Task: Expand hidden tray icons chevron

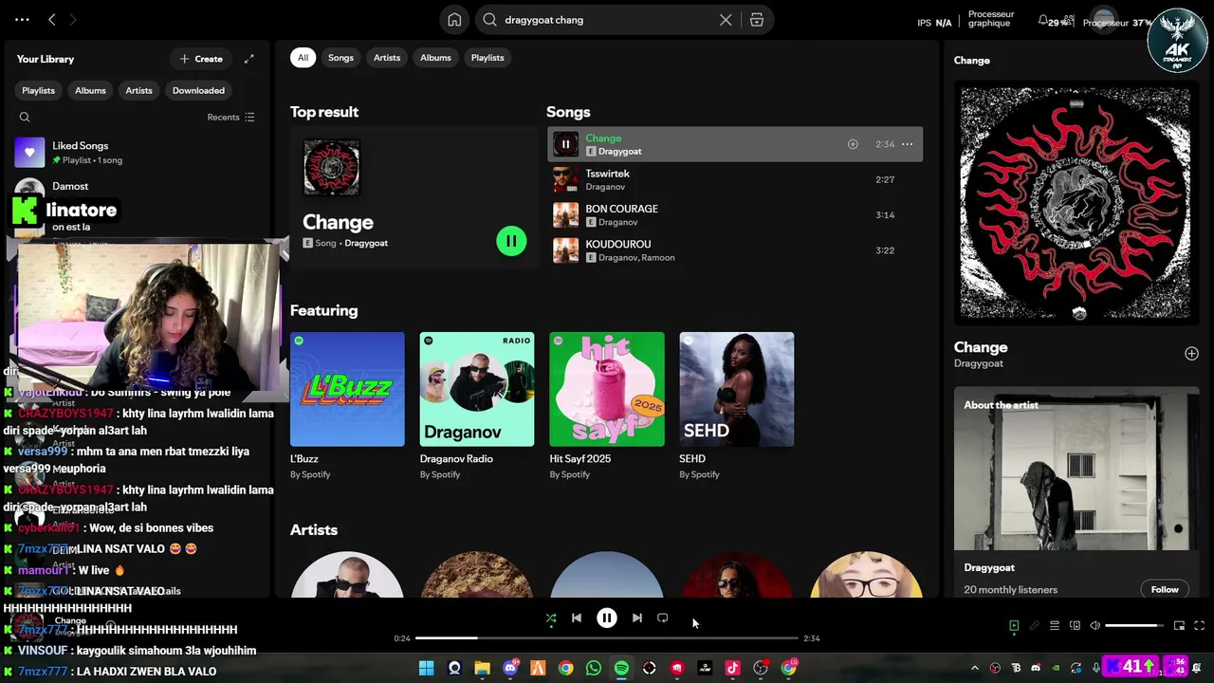Action: tap(974, 669)
